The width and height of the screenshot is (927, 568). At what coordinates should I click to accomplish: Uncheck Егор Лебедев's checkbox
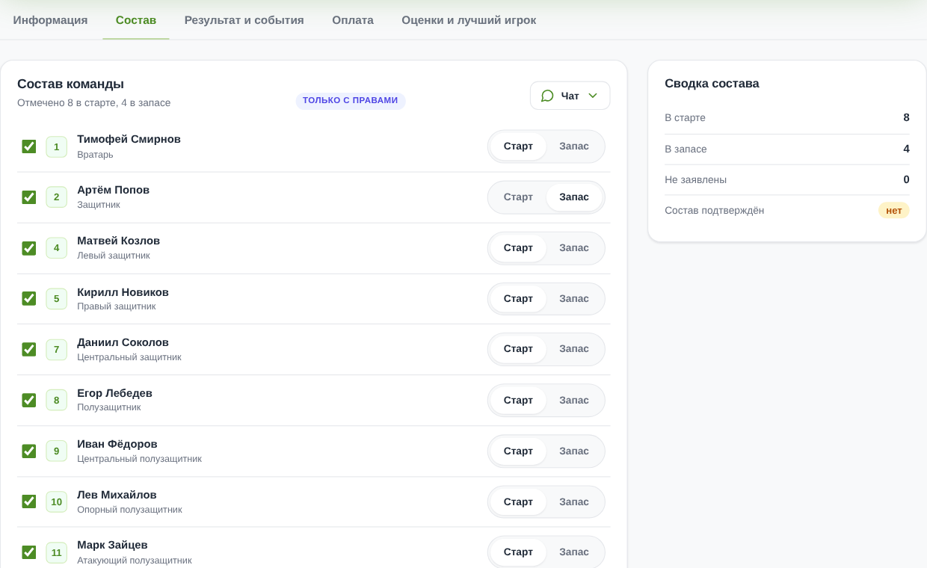[x=29, y=401]
